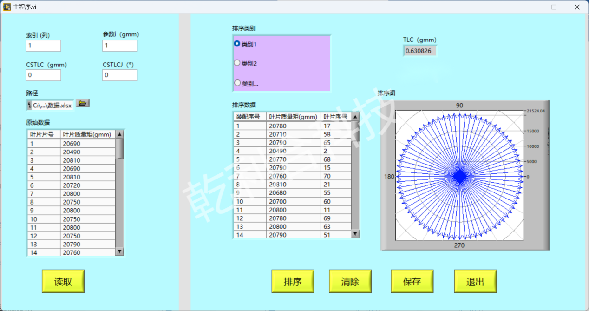
Task: Focus the 索引 (列) input field
Action: [x=43, y=46]
